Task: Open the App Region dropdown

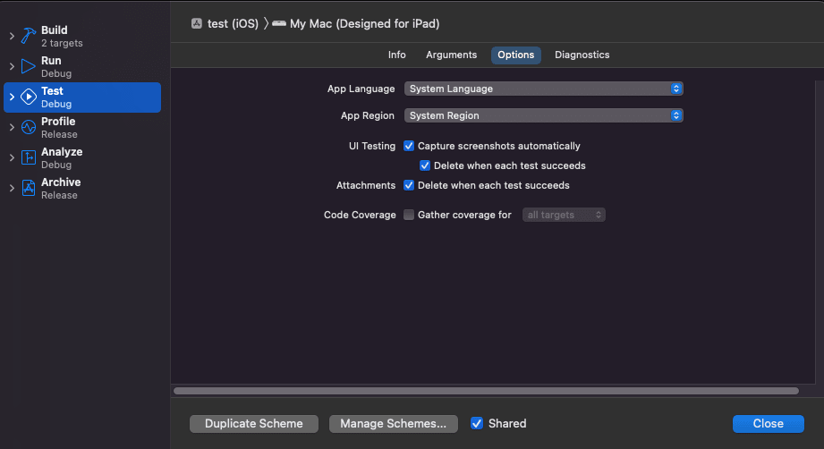Action: pos(543,115)
